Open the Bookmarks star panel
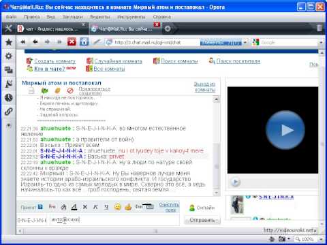This screenshot has width=327, height=245. click(x=9, y=42)
